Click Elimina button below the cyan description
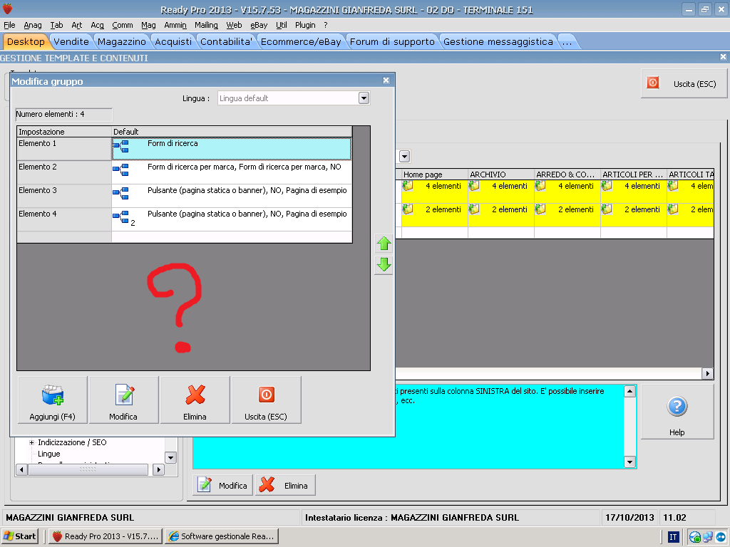Image resolution: width=730 pixels, height=547 pixels. point(285,485)
